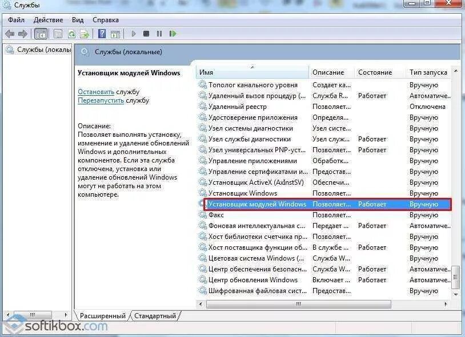The image size is (465, 337).
Task: Click the services list vertical scrollbar thumb
Action: 455,277
